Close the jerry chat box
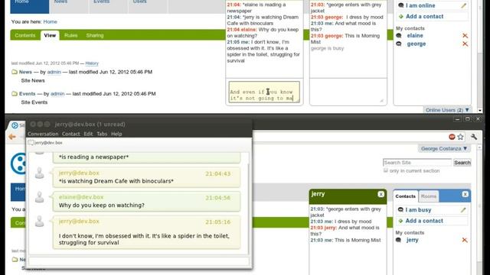 pyautogui.click(x=381, y=194)
